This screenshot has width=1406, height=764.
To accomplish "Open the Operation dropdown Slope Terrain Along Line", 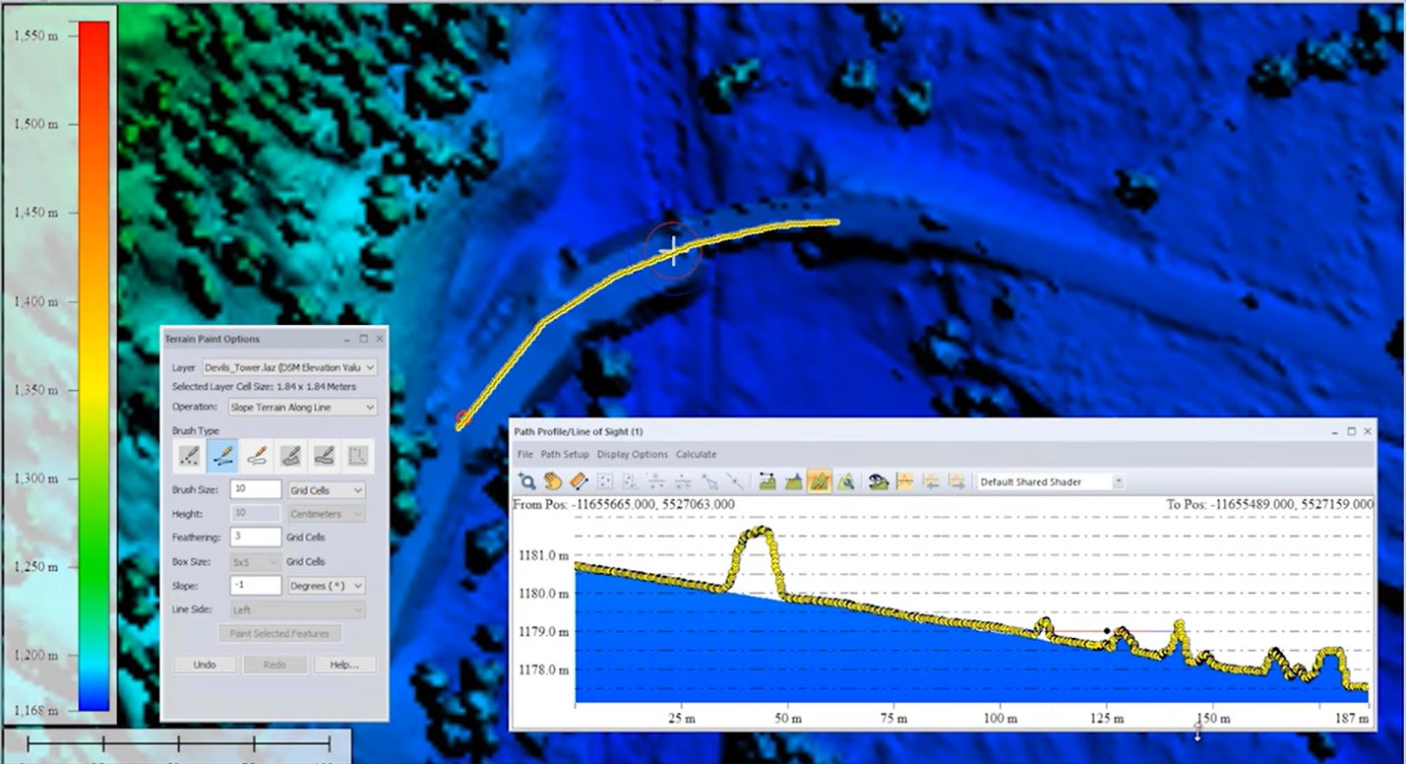I will pyautogui.click(x=302, y=407).
